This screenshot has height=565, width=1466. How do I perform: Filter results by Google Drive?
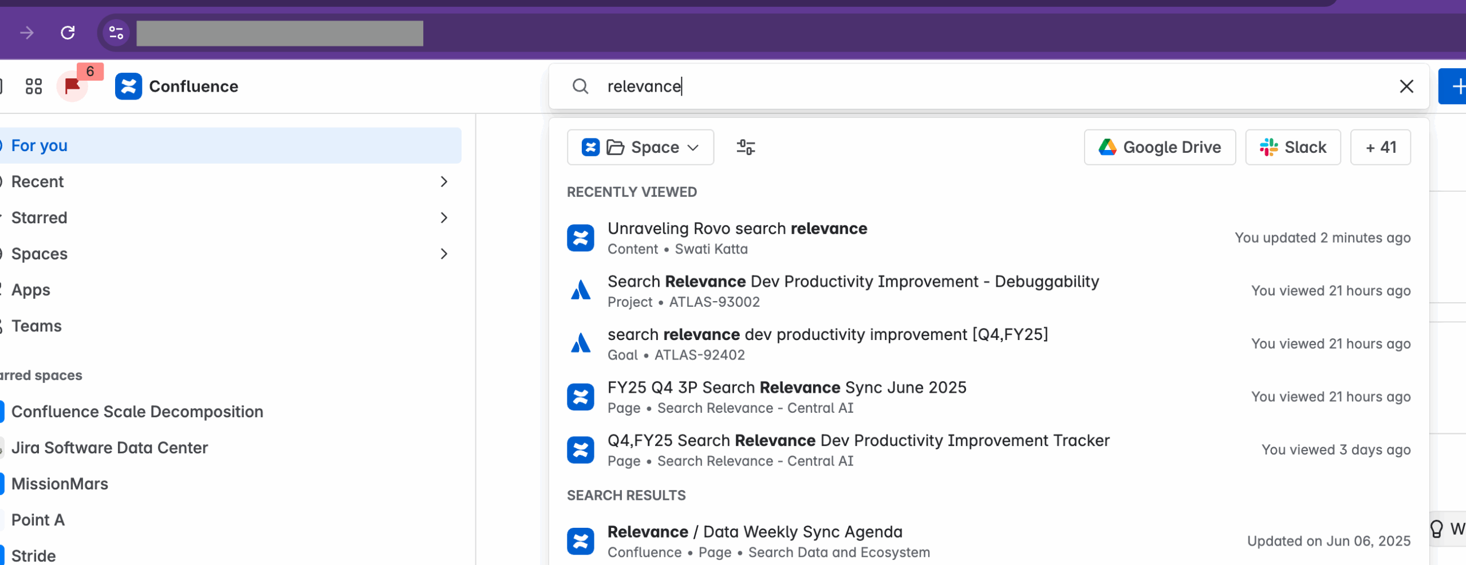[1159, 148]
